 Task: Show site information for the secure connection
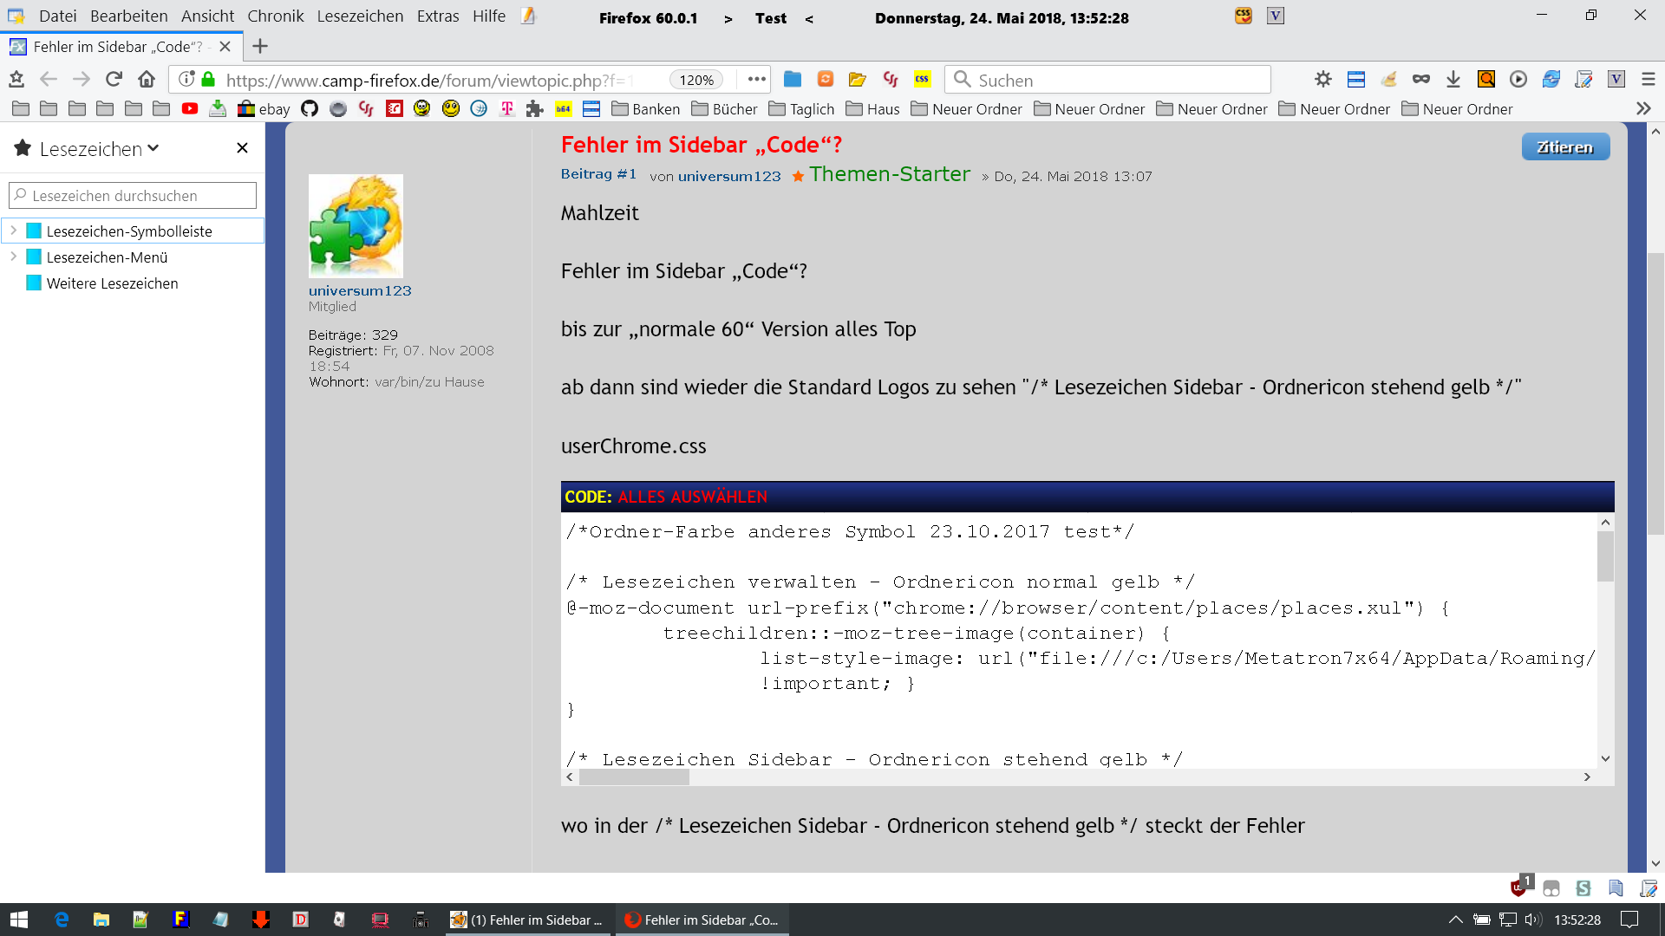[x=208, y=80]
